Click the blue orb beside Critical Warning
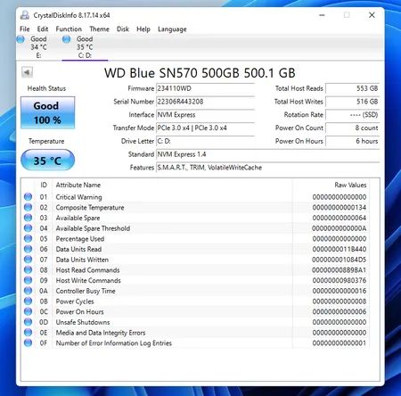The height and width of the screenshot is (396, 401). pos(28,196)
